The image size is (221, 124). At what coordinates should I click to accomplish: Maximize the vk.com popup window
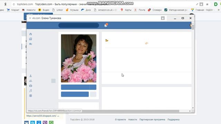[183, 18]
